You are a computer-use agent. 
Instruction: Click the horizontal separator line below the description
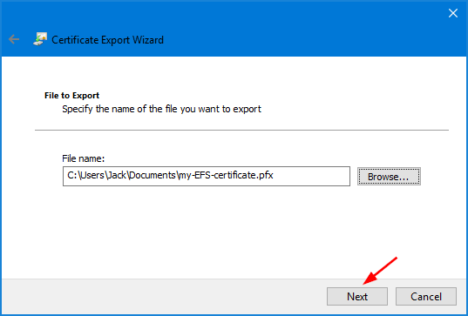241,130
